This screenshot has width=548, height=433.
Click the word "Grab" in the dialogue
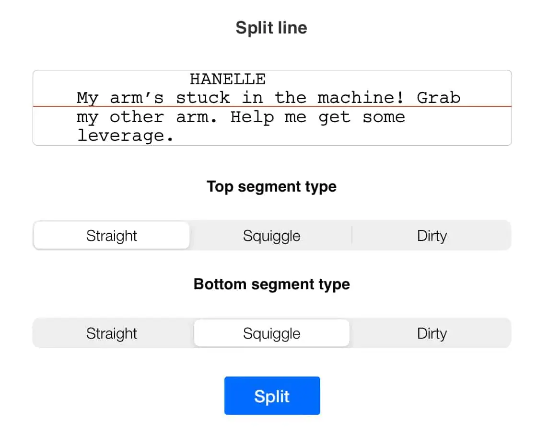pyautogui.click(x=439, y=98)
